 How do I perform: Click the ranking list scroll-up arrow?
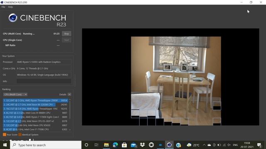point(70,100)
